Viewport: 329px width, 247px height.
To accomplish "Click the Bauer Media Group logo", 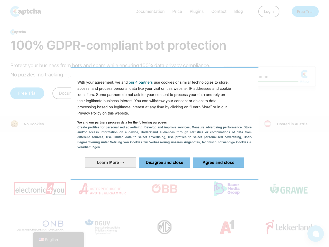I will tap(227, 189).
